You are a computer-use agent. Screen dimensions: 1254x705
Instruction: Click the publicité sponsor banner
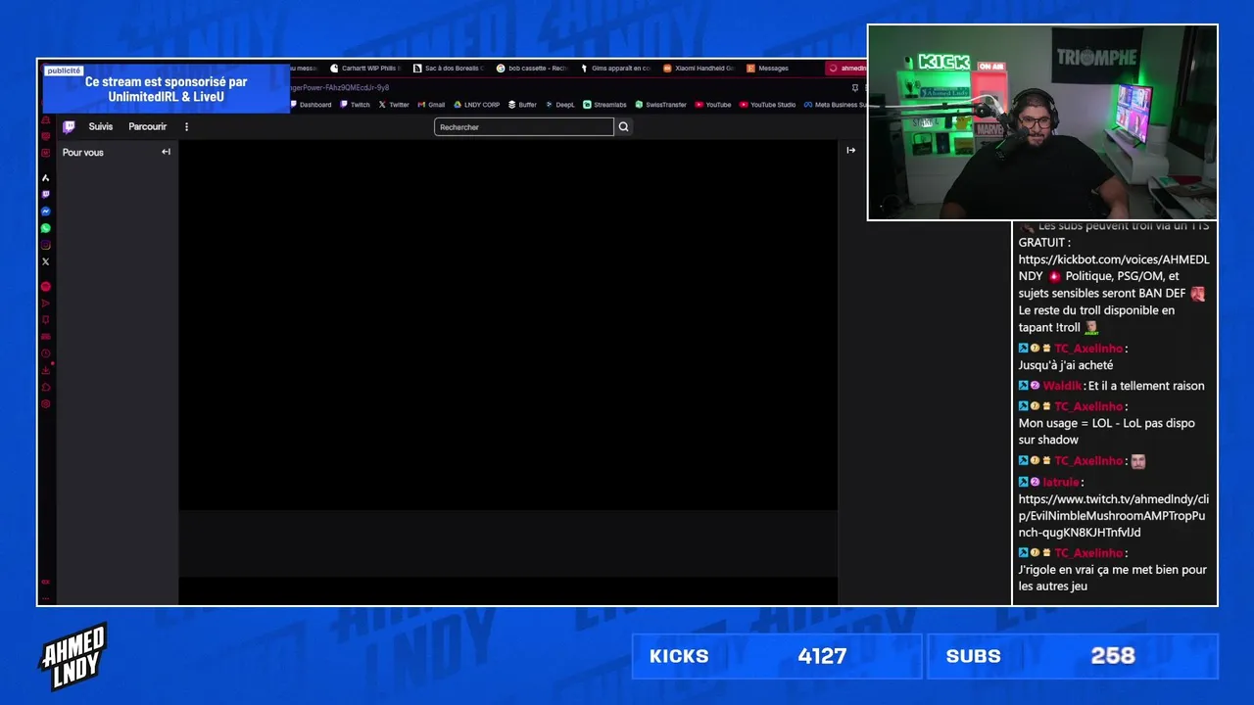(166, 88)
